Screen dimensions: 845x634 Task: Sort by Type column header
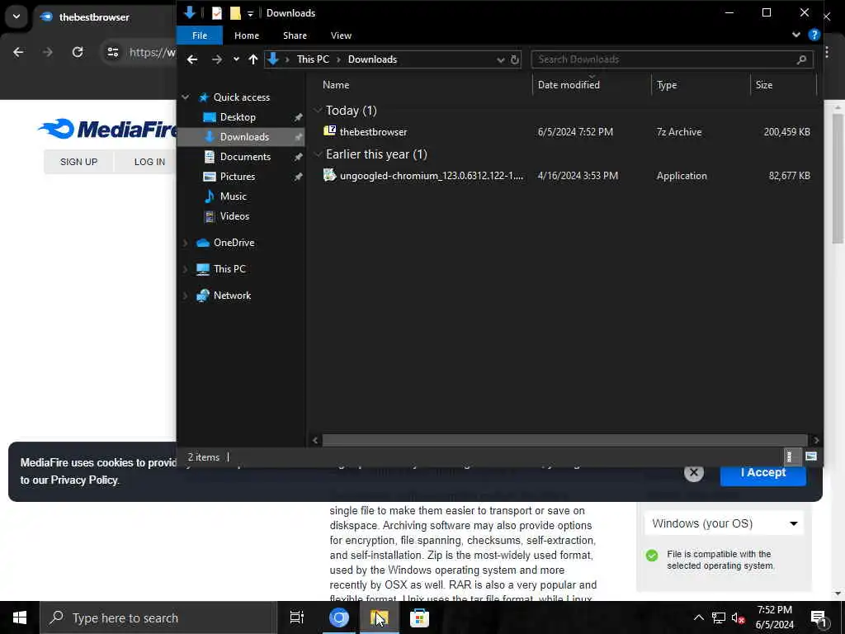(x=666, y=85)
